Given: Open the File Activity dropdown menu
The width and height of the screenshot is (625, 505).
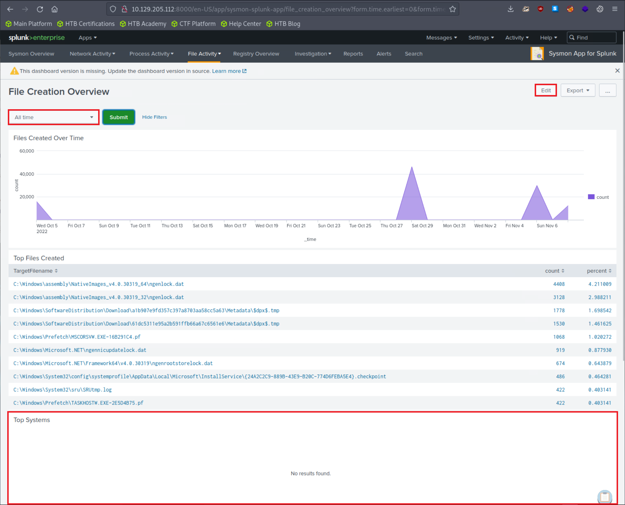Looking at the screenshot, I should [204, 54].
